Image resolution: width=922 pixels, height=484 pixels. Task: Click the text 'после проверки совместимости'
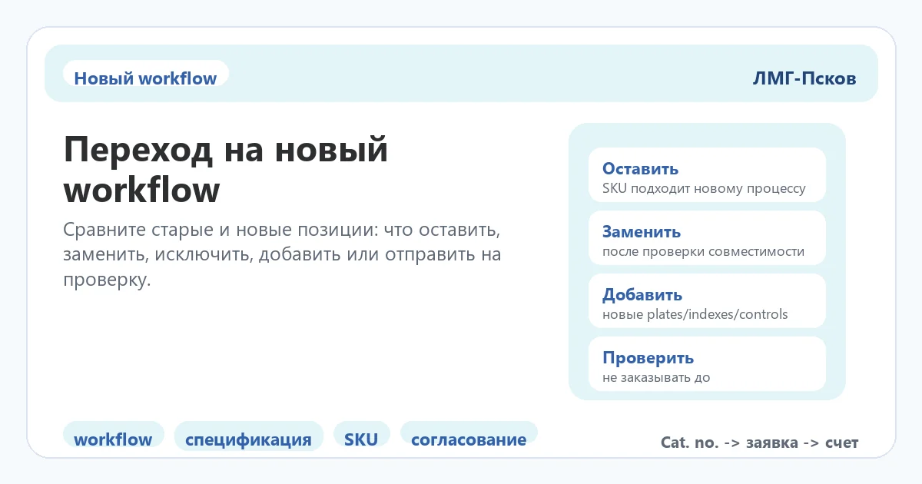[703, 251]
